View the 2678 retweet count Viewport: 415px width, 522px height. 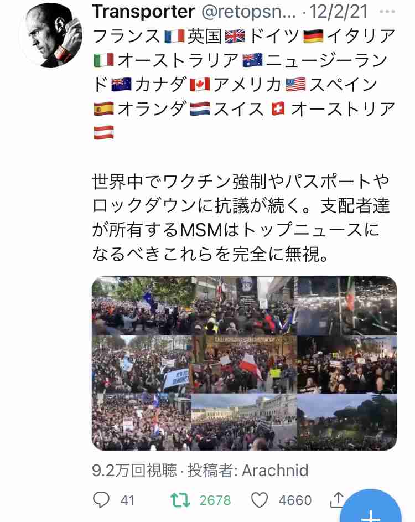coord(215,500)
